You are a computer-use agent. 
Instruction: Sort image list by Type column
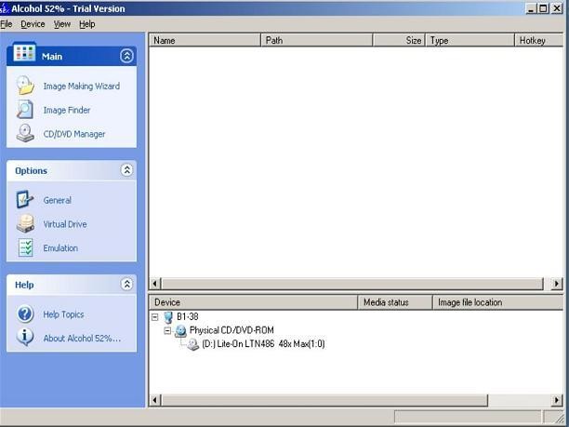coord(470,40)
